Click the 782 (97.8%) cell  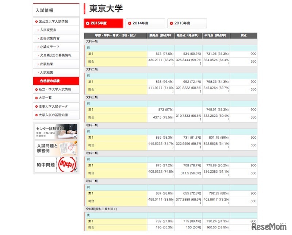pyautogui.click(x=161, y=221)
